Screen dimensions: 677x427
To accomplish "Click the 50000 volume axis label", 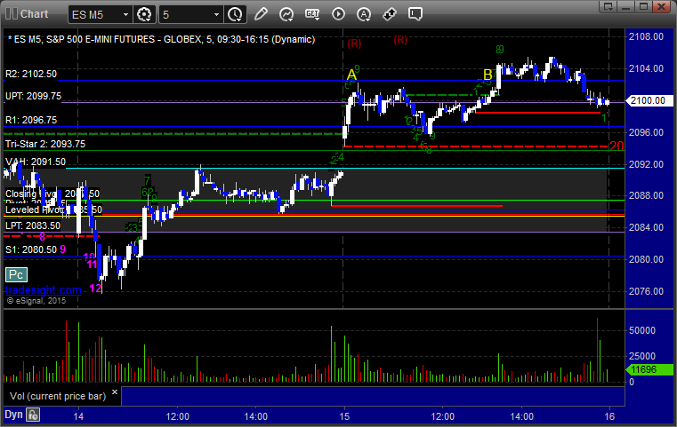I will (642, 330).
